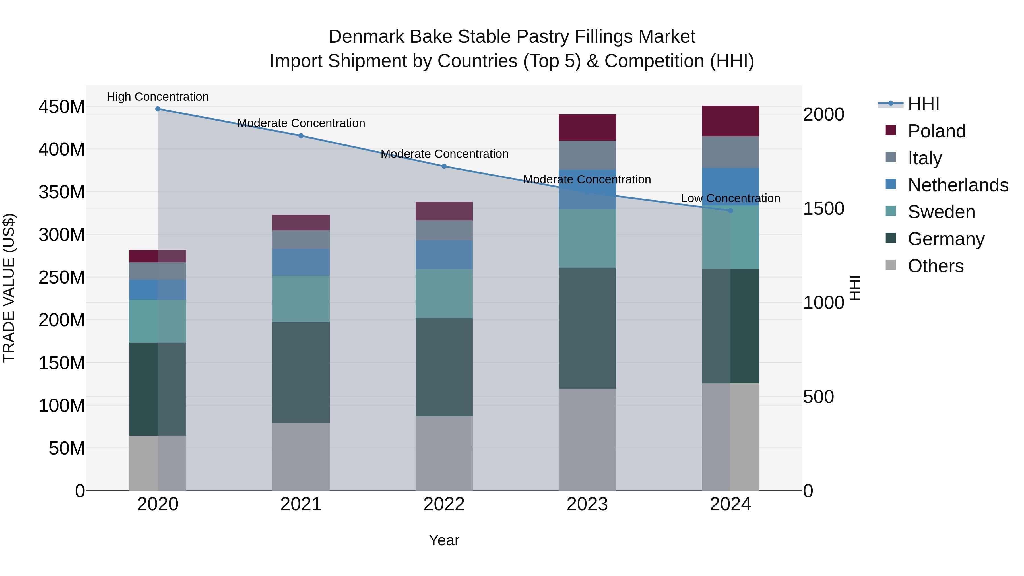Click the 'High Concentration' annotation
Viewport: 1024px width, 576px height.
pos(158,97)
